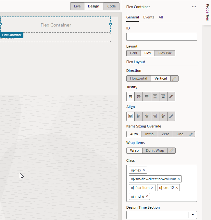Set Layout to Flex Bar
211x220 pixels.
165,53
